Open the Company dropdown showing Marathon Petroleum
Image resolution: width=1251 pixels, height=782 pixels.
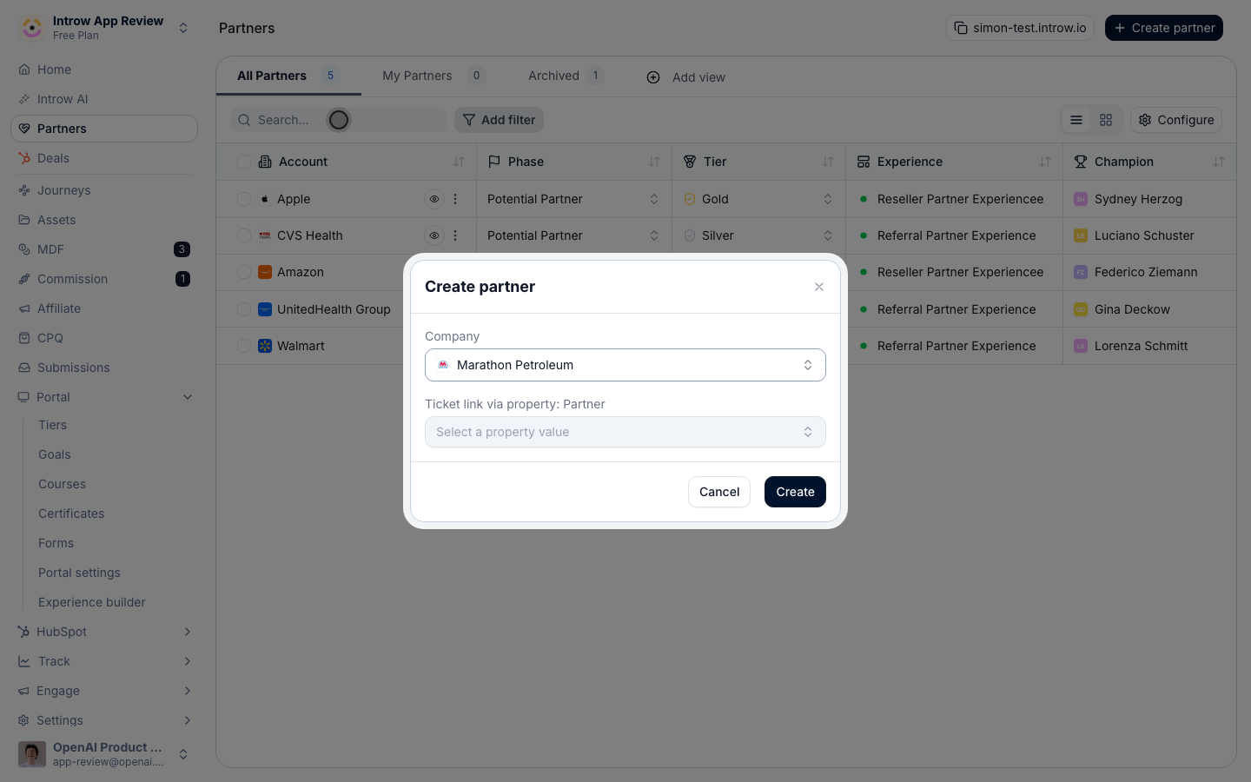click(x=625, y=365)
